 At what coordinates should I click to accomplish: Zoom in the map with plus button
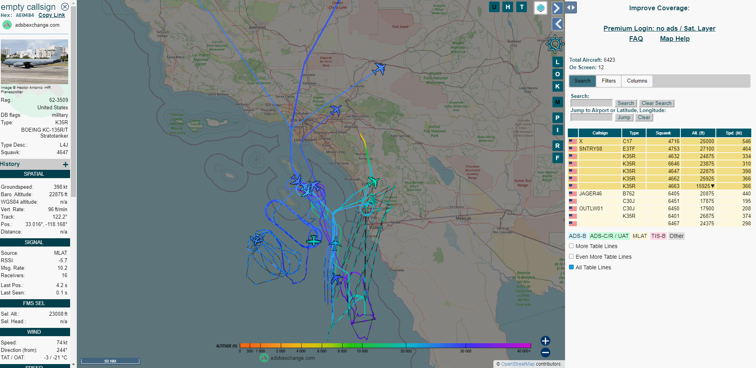point(545,340)
